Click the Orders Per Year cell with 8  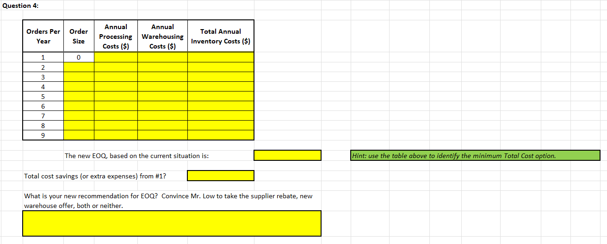click(x=43, y=125)
